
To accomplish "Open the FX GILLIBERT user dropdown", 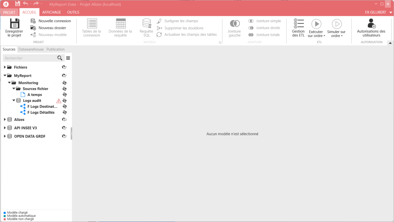I will (x=391, y=12).
